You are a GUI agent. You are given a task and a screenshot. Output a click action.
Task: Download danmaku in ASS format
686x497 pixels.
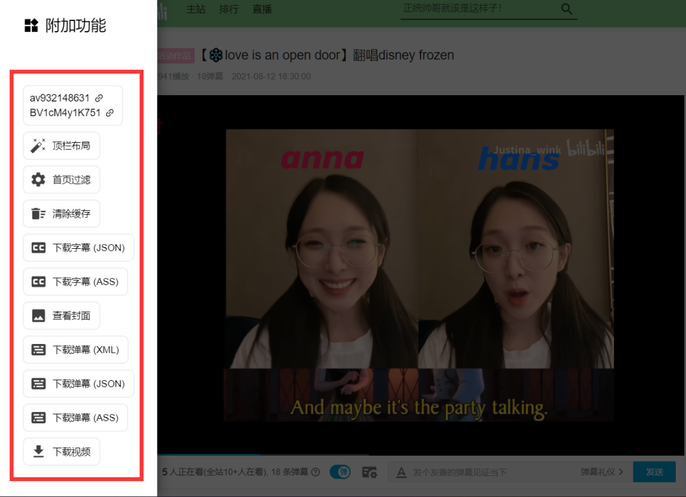[x=76, y=418]
